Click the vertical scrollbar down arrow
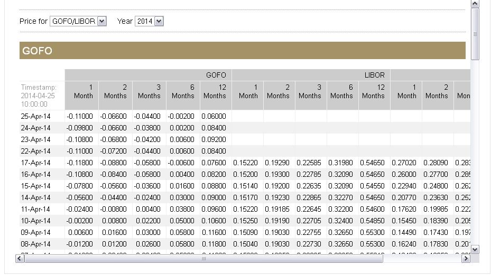 tap(475, 250)
